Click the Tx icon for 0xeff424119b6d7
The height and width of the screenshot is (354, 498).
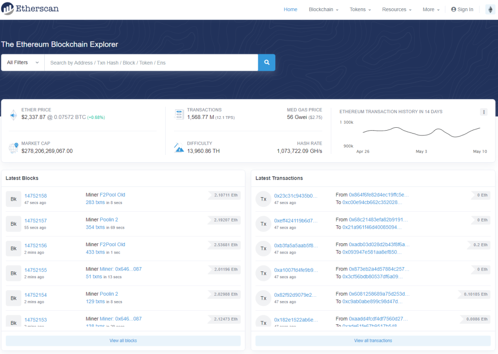(264, 224)
